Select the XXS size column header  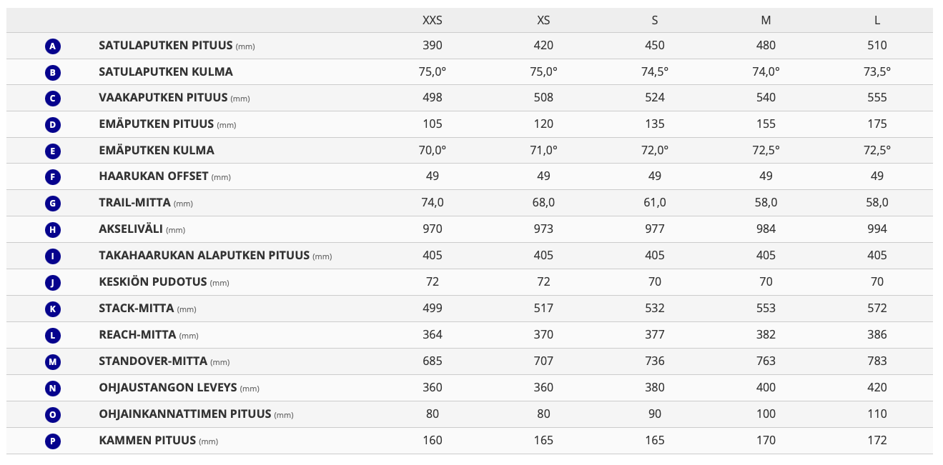[433, 20]
